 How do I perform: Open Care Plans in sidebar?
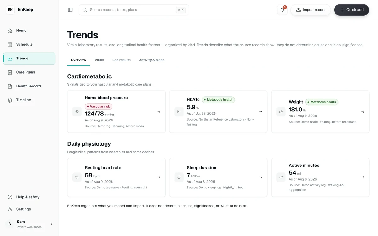point(29,72)
